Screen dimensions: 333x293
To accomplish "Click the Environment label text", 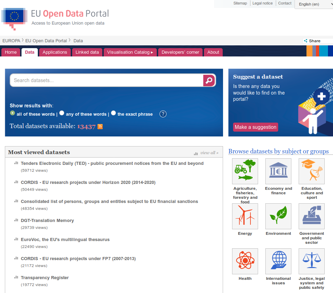I will tap(278, 233).
